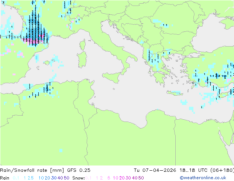Select the Snow legend value 20

click(122, 178)
